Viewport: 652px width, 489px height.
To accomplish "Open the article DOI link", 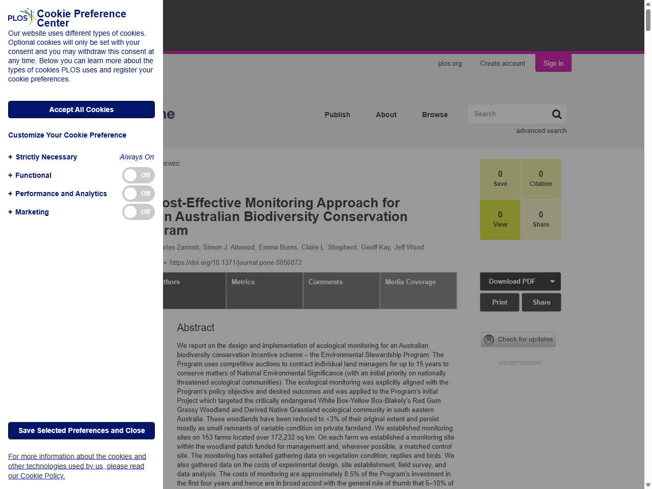I will pyautogui.click(x=236, y=262).
